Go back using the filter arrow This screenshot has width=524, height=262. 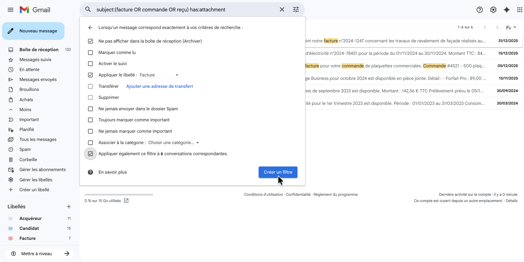90,28
